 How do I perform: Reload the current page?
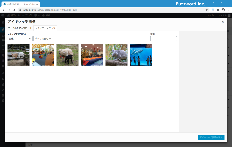point(14,10)
